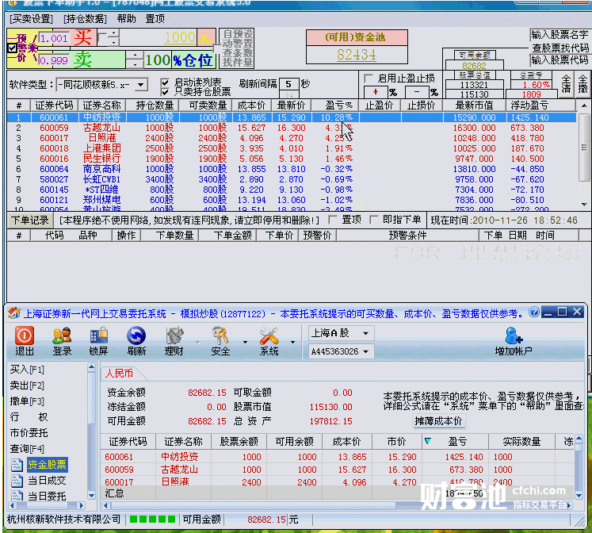The image size is (592, 533).
Task: Lock the screen with 锁屏 icon
Action: pos(99,336)
